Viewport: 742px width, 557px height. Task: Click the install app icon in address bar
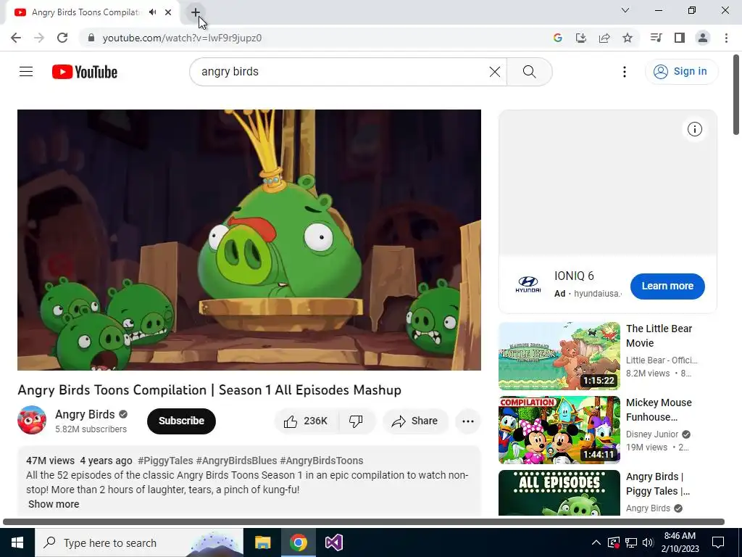[x=580, y=38]
